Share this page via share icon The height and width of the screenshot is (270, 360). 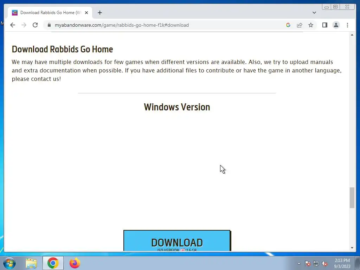tap(300, 25)
